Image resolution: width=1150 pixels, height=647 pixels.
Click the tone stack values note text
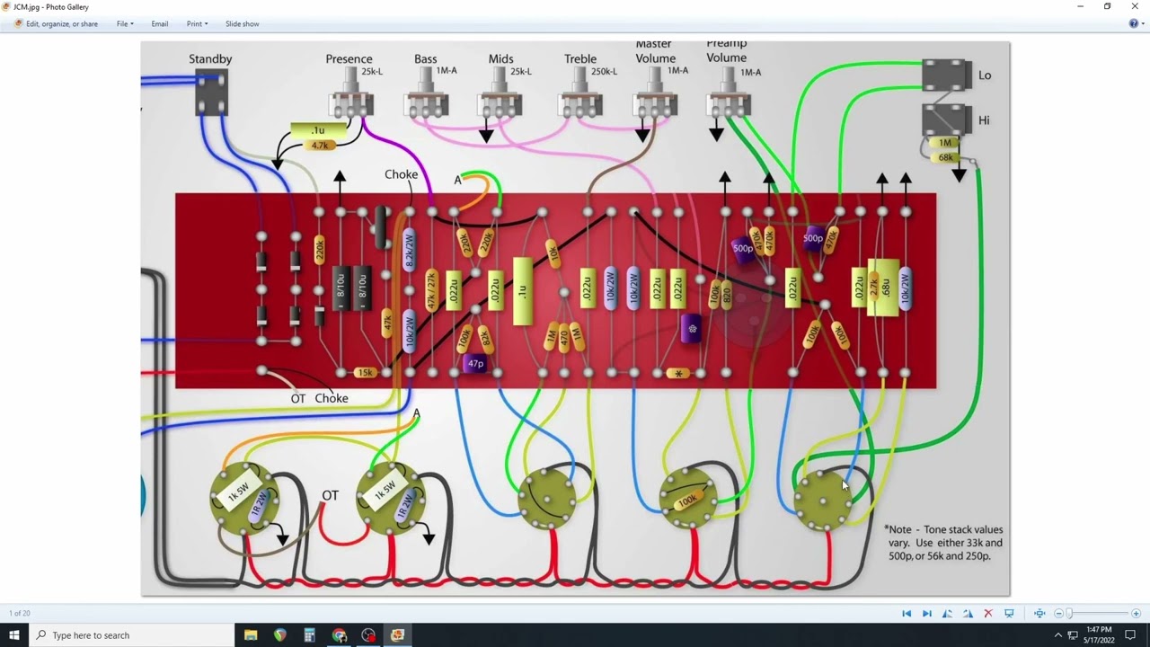(943, 543)
